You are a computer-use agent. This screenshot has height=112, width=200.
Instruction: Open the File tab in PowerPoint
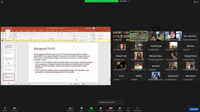coord(3,31)
